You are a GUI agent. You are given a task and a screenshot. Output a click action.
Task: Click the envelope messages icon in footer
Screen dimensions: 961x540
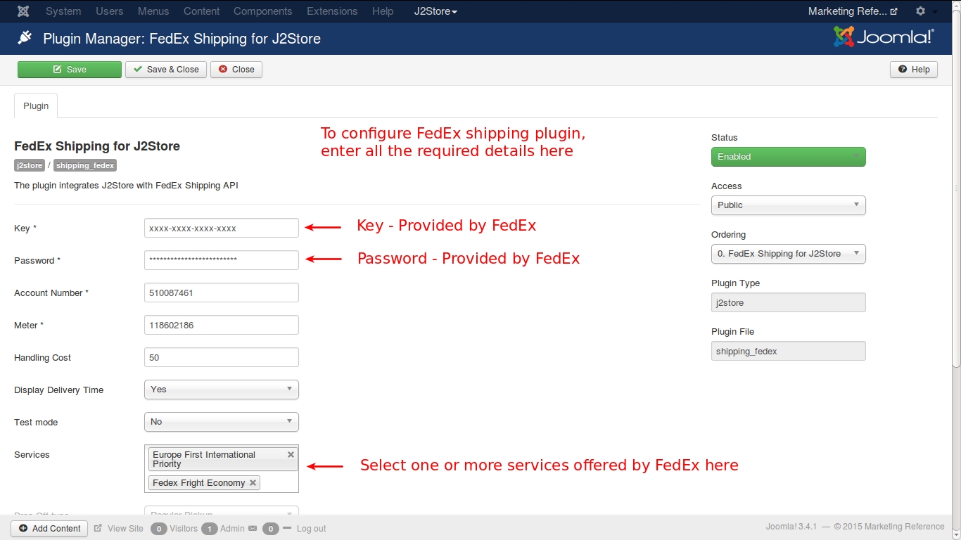pos(253,529)
